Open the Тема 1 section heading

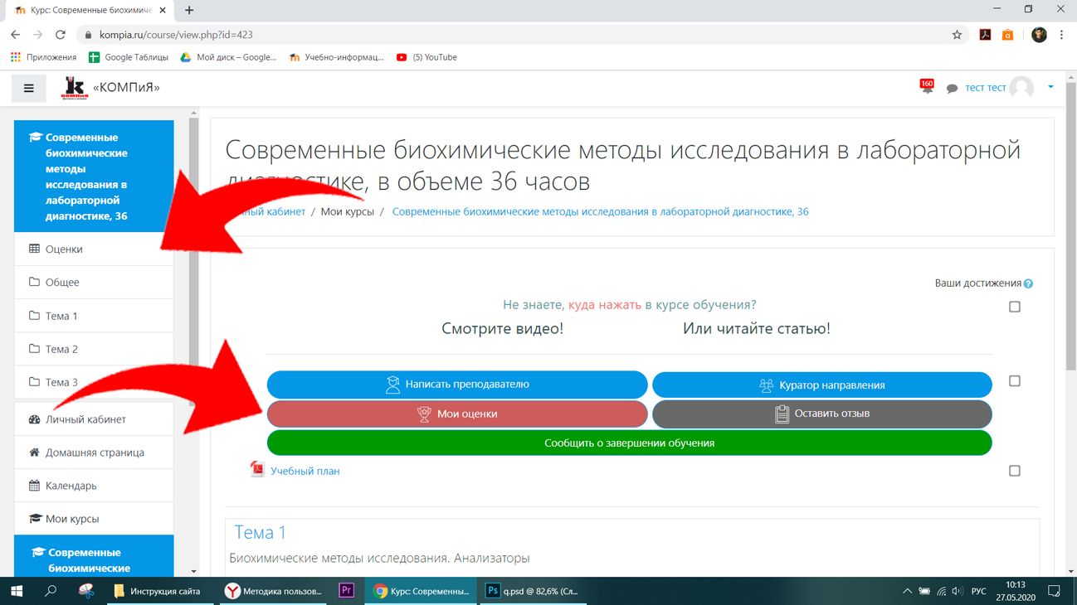(260, 532)
